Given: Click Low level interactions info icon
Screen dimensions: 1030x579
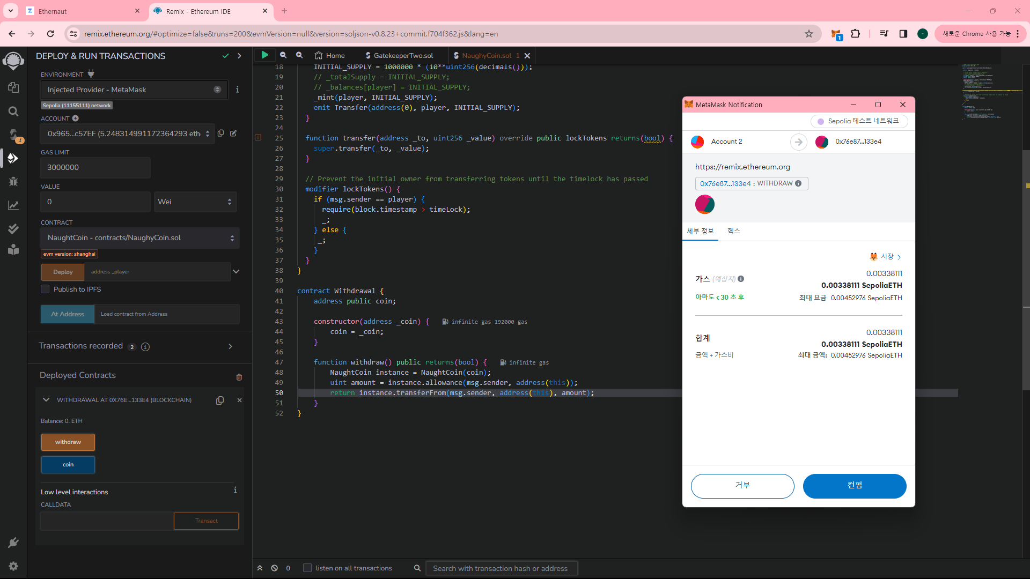Looking at the screenshot, I should click(235, 490).
